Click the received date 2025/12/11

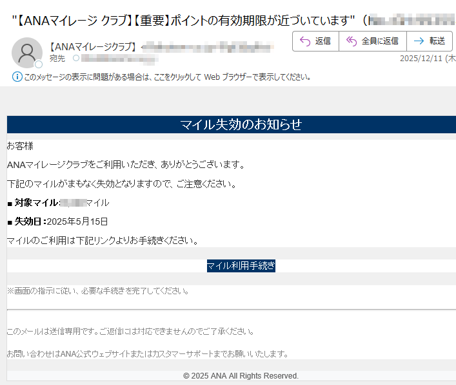[427, 59]
